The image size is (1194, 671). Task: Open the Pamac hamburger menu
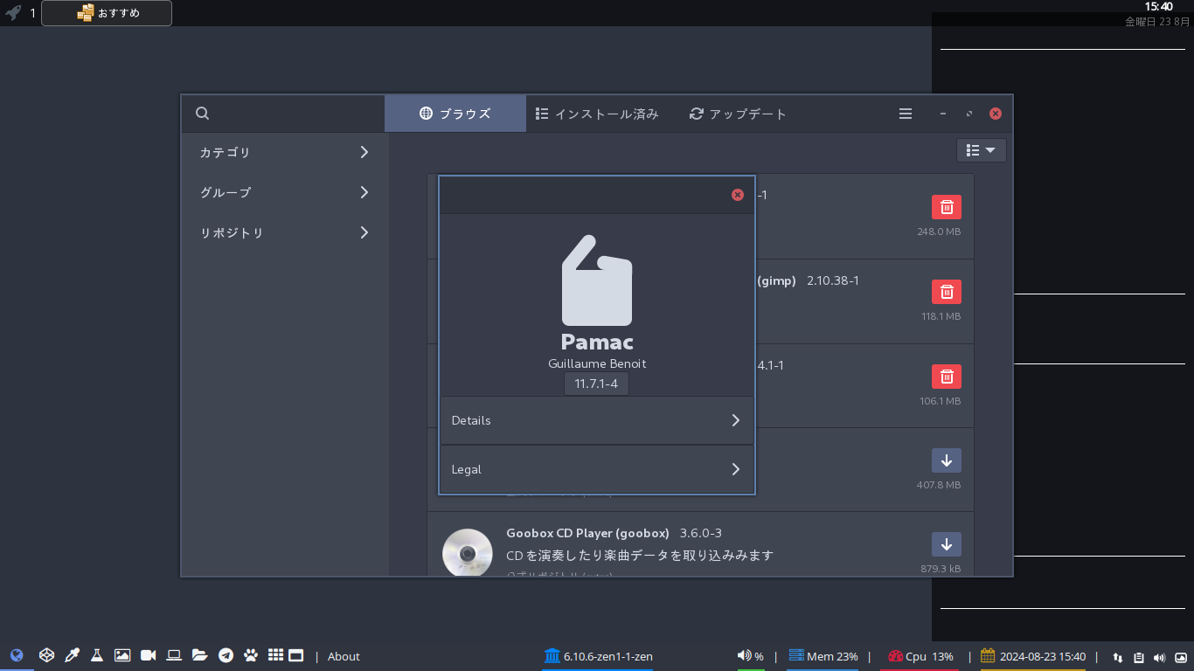pos(906,114)
